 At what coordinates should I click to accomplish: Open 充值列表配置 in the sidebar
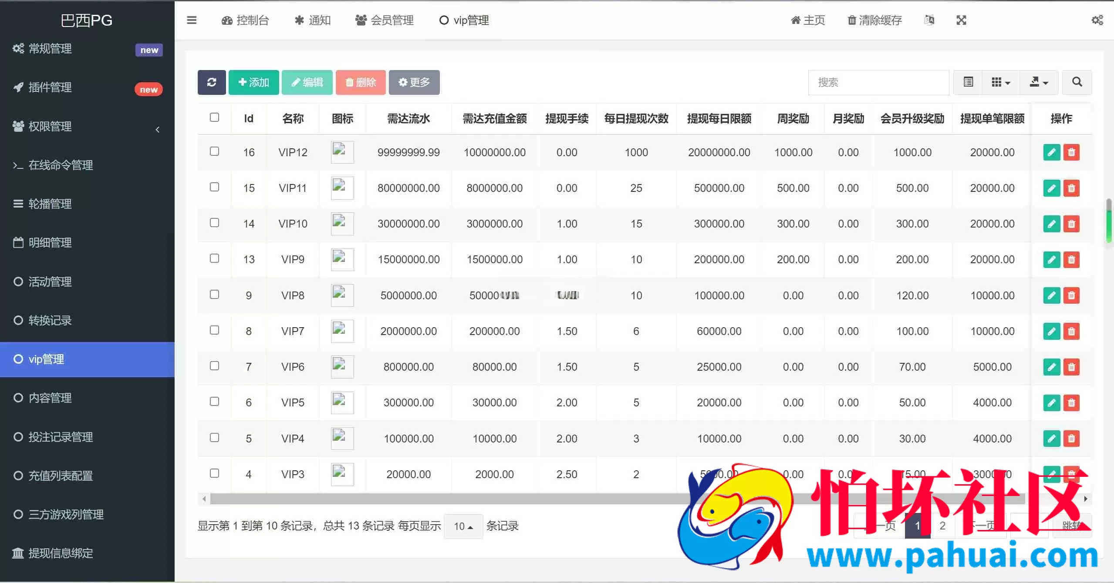87,476
